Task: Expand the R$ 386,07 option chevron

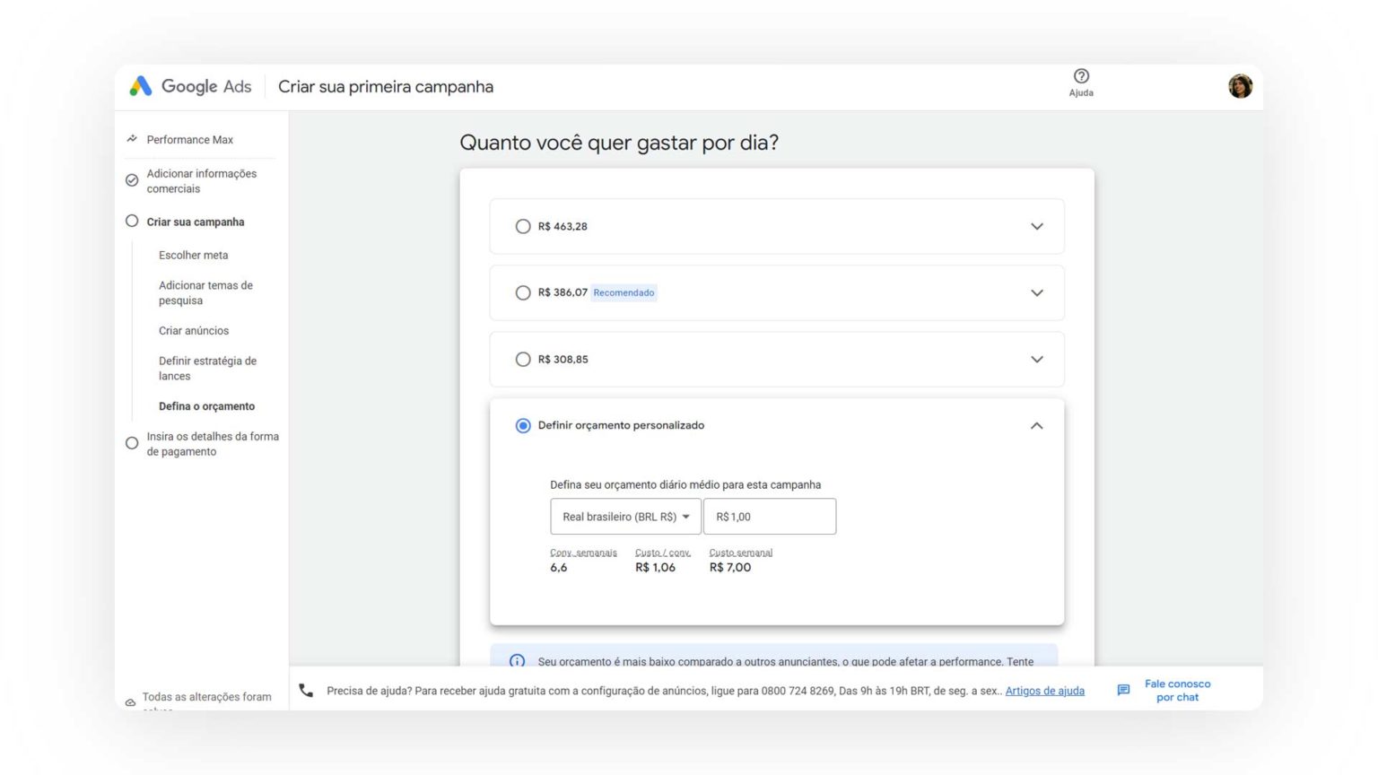Action: pos(1036,292)
